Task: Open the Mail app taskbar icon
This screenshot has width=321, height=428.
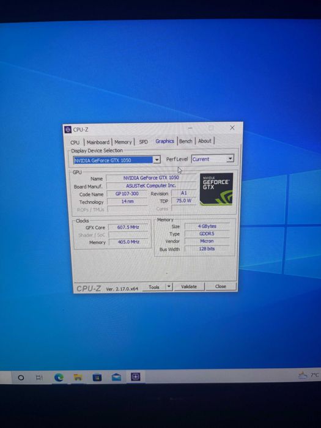Action: coord(117,377)
